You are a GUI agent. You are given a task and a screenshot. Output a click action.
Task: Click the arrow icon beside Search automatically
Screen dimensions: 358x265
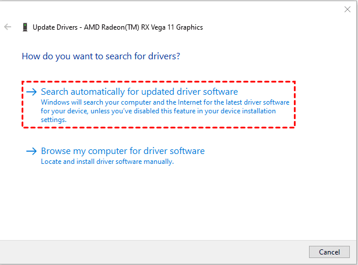point(31,92)
